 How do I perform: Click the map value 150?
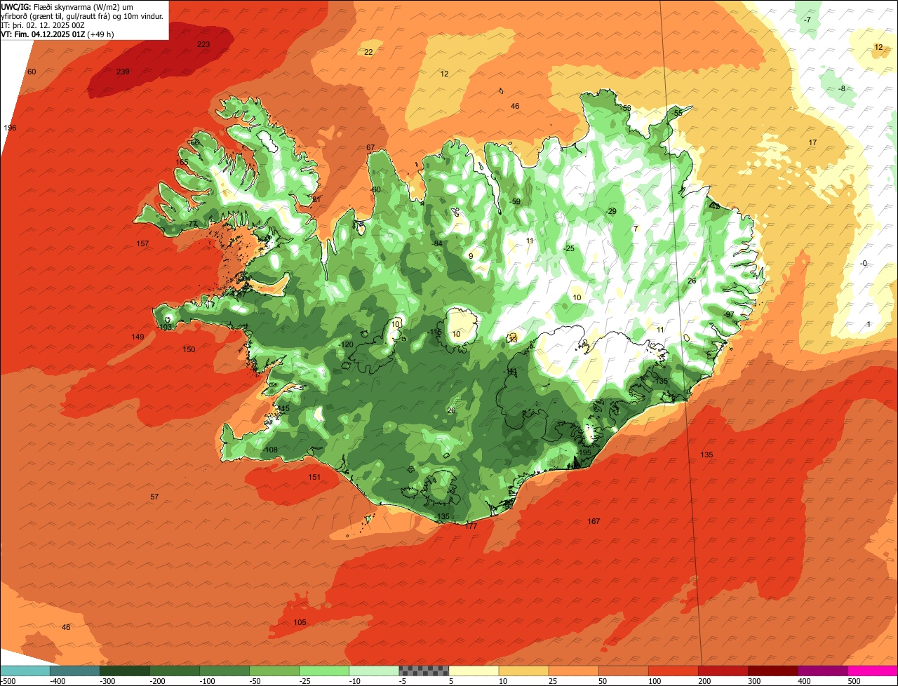click(x=189, y=349)
